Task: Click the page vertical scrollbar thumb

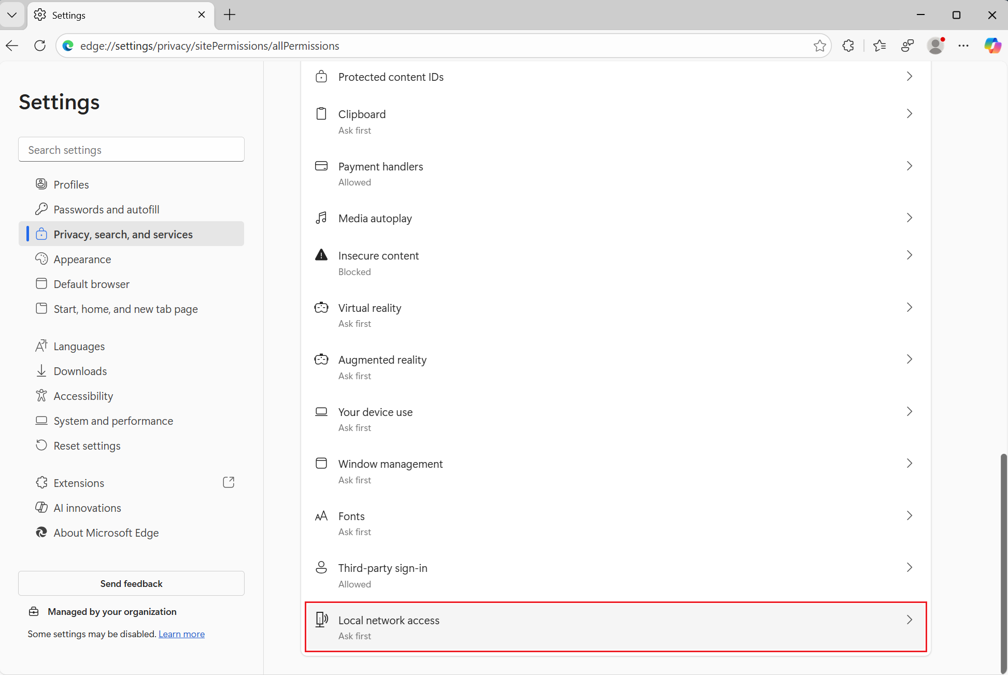Action: click(1003, 563)
